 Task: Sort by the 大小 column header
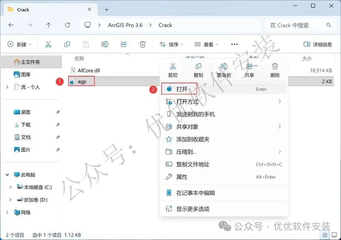pos(307,58)
